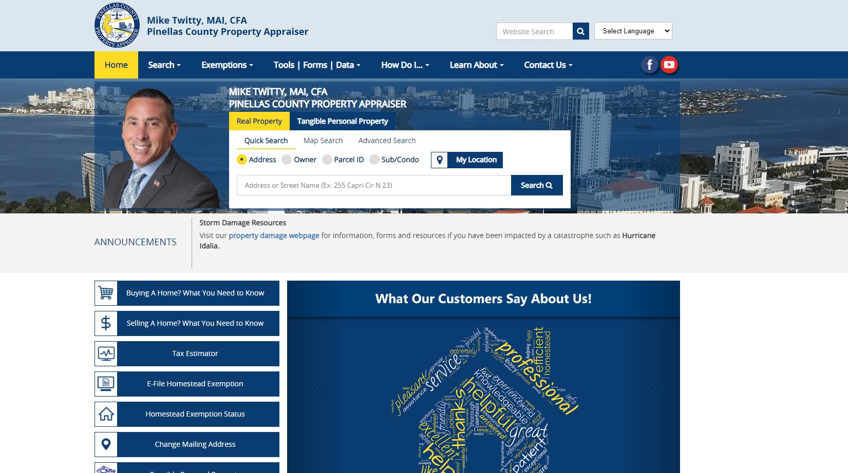Click What Our Customers Say About Us! heading
Viewport: 848px width, 473px height.
pyautogui.click(x=483, y=299)
